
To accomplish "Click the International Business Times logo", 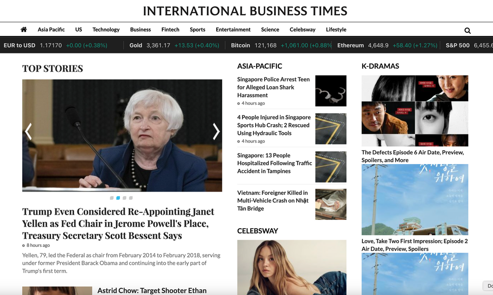I will click(245, 11).
